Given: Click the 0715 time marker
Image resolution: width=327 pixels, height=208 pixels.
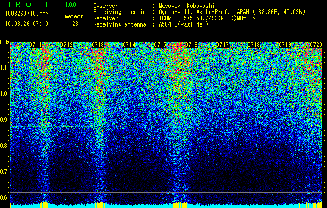Looking at the screenshot, I should pyautogui.click(x=160, y=45).
